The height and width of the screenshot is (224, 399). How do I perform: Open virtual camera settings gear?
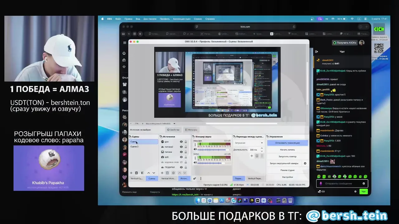[305, 163]
